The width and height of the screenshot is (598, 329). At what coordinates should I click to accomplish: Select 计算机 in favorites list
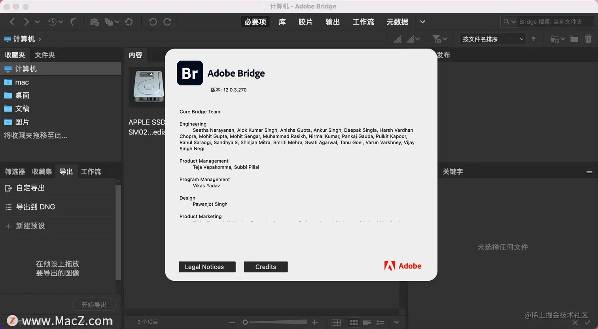point(61,69)
